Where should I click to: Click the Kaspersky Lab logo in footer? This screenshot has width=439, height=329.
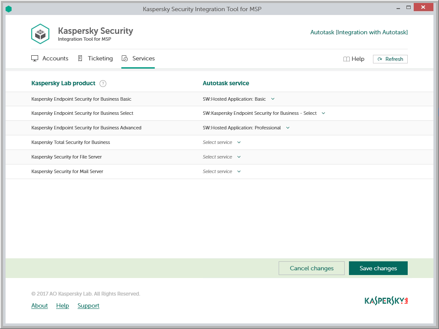[x=386, y=301]
